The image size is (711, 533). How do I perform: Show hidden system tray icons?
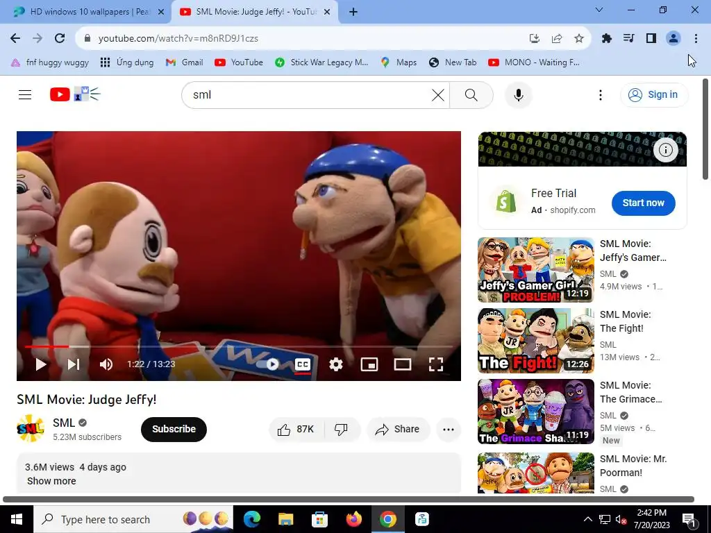click(587, 519)
